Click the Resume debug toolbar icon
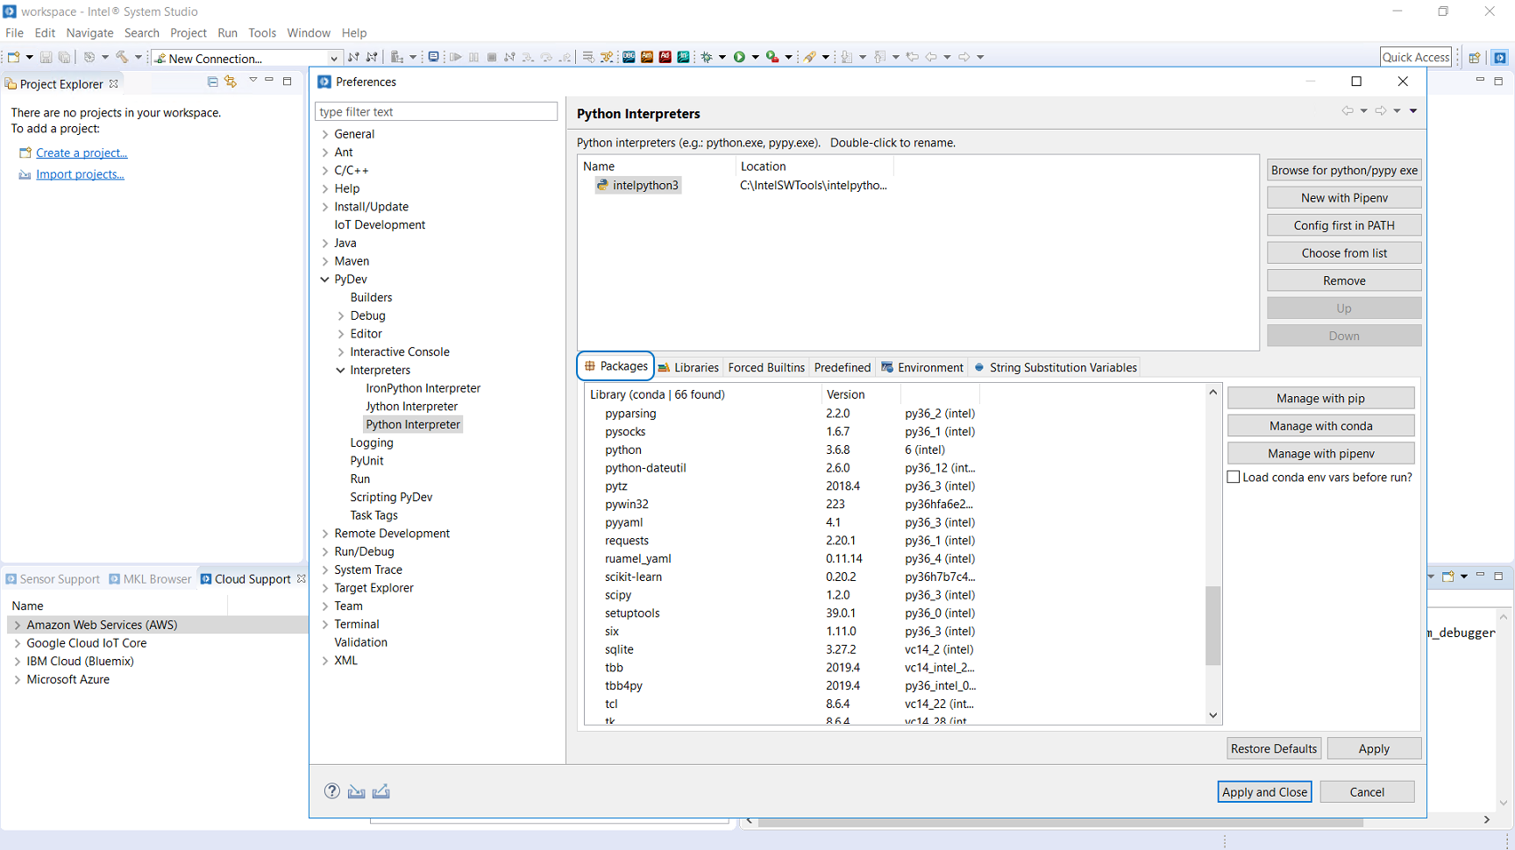Image resolution: width=1515 pixels, height=850 pixels. (456, 57)
